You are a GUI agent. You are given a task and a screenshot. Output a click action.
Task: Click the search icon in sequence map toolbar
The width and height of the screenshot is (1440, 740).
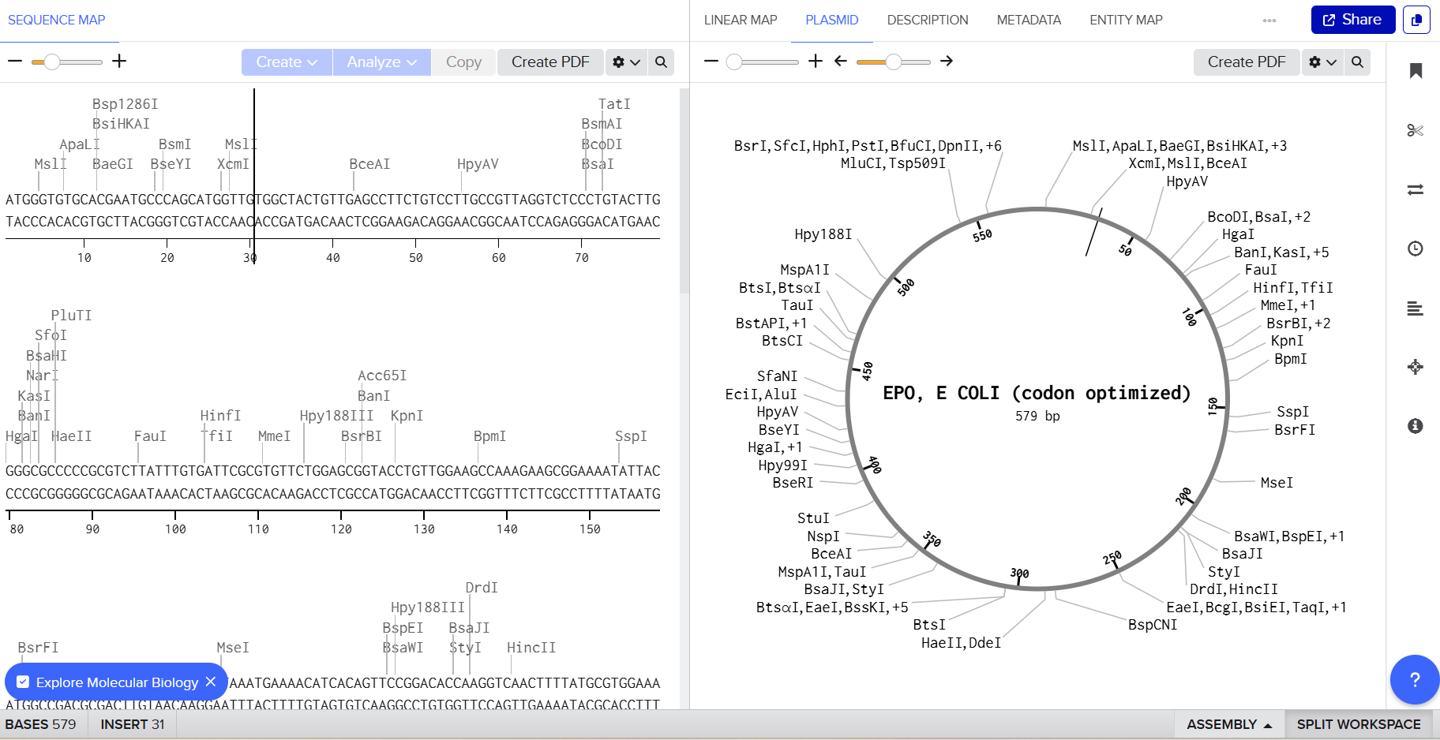[x=661, y=62]
